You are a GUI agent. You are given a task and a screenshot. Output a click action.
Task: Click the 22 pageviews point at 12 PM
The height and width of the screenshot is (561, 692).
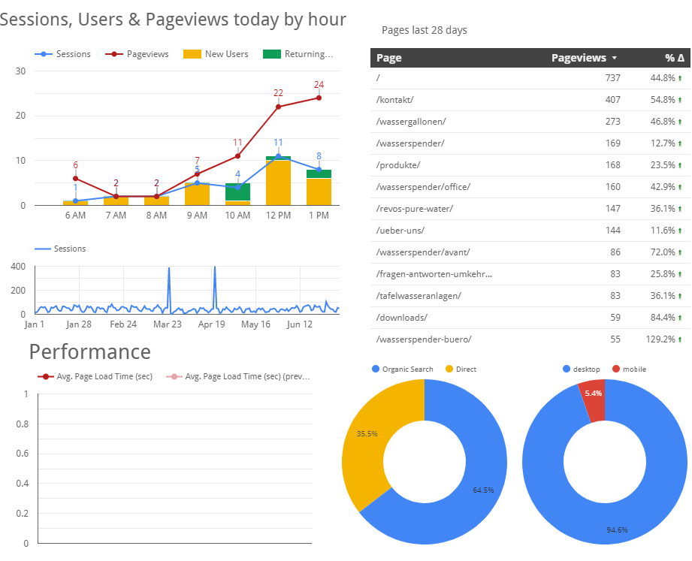coord(278,107)
